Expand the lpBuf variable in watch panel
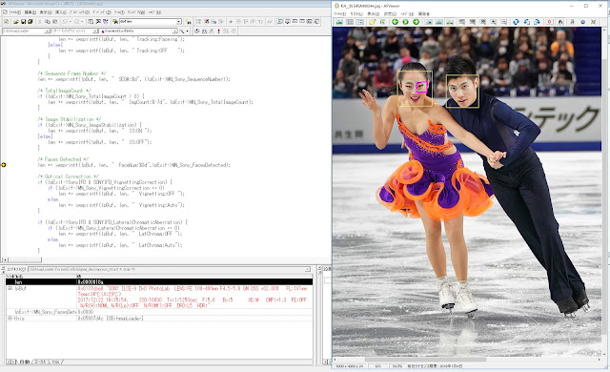 tap(10, 288)
